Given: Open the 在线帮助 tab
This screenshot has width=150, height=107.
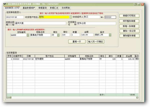Looking at the screenshot, I should tap(65, 8).
